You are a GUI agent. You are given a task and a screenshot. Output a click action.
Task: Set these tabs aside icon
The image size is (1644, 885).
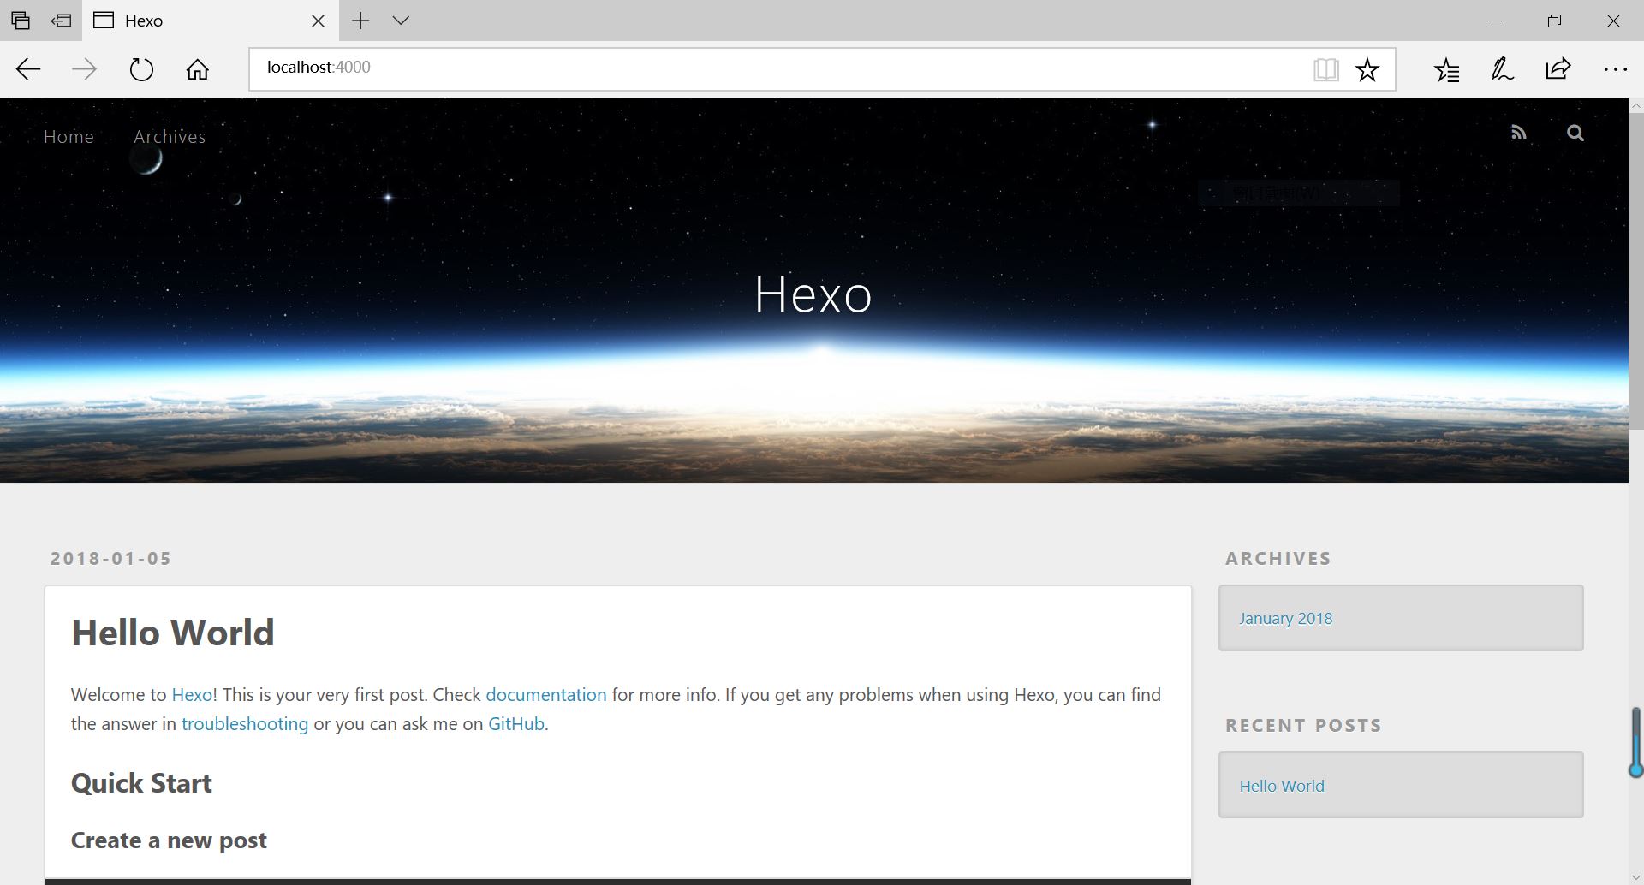(61, 21)
